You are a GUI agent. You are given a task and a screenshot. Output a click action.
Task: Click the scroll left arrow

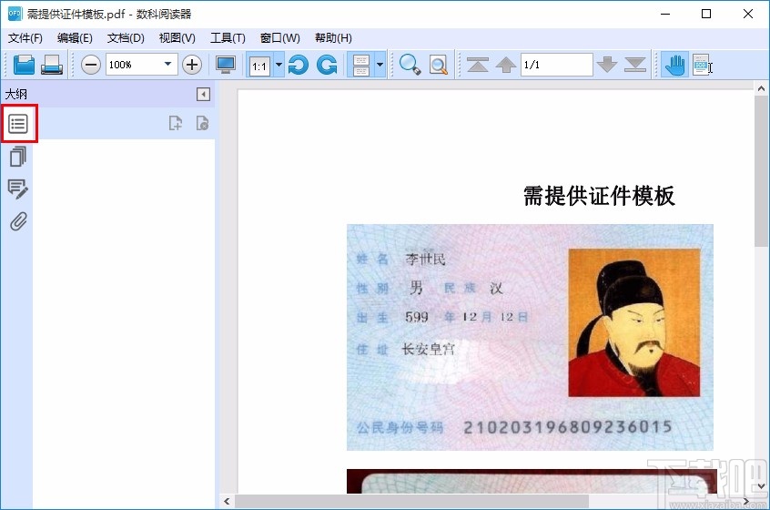(227, 501)
